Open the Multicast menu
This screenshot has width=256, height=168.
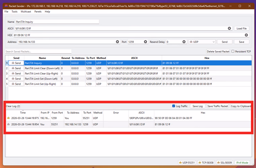coord(26,11)
